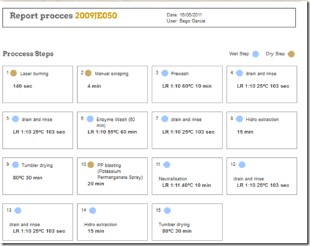Viewport: 310px width, 246px height.
Task: Click 'LR 1:10 25ºC 103 sec' in step 5
Action: tap(39, 132)
